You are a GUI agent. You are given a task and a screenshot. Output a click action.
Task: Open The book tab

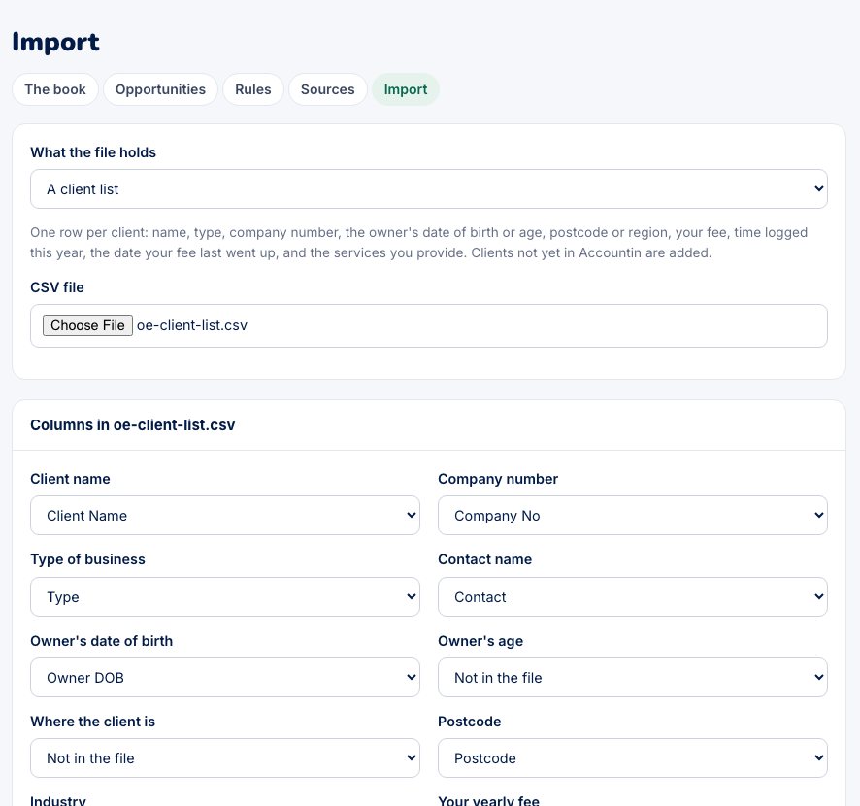(55, 89)
